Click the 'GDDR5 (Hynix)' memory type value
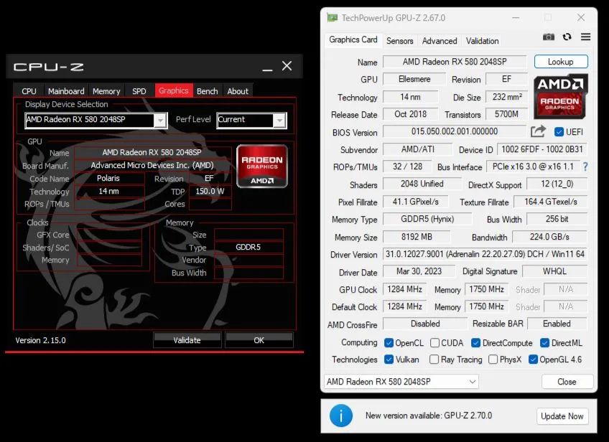The width and height of the screenshot is (609, 442). tap(427, 219)
